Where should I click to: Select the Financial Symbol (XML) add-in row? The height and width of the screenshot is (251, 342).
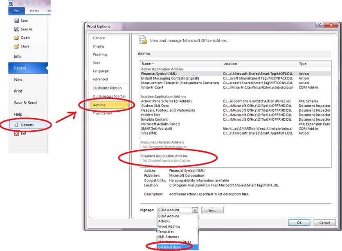point(236,74)
